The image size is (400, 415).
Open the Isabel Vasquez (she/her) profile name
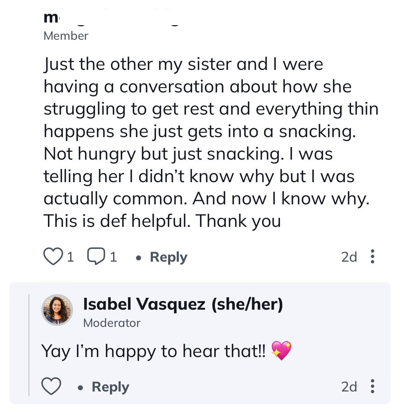183,304
